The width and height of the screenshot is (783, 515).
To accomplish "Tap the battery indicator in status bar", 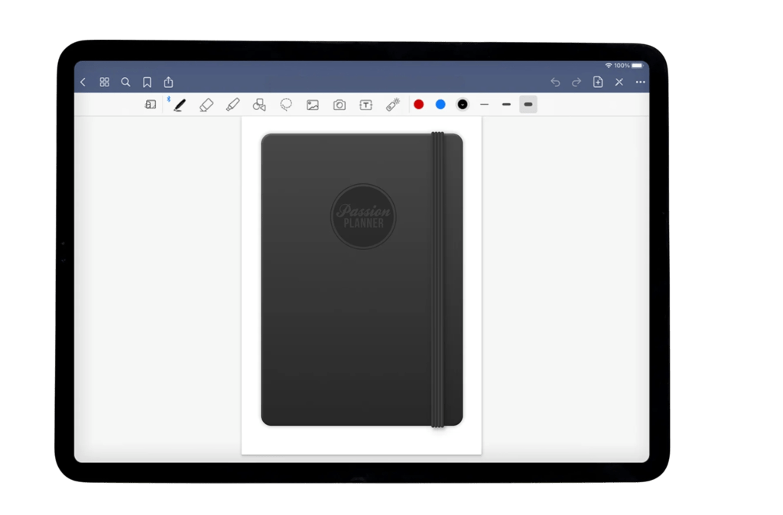I will tap(638, 66).
